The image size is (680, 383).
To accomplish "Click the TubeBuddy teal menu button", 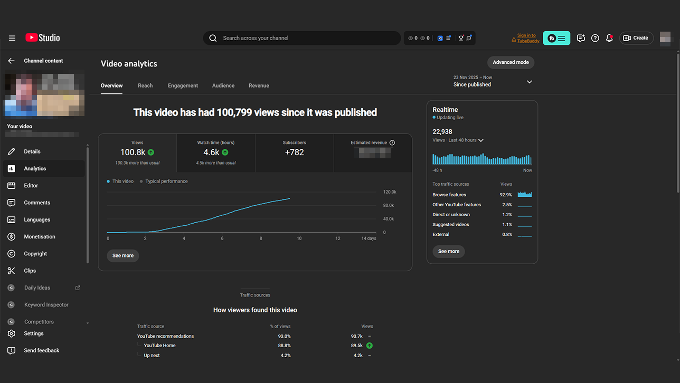I will pyautogui.click(x=556, y=38).
